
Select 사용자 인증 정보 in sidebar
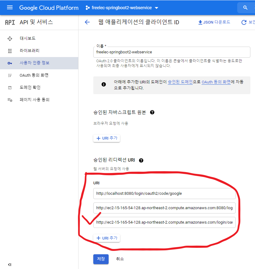[x=39, y=63]
